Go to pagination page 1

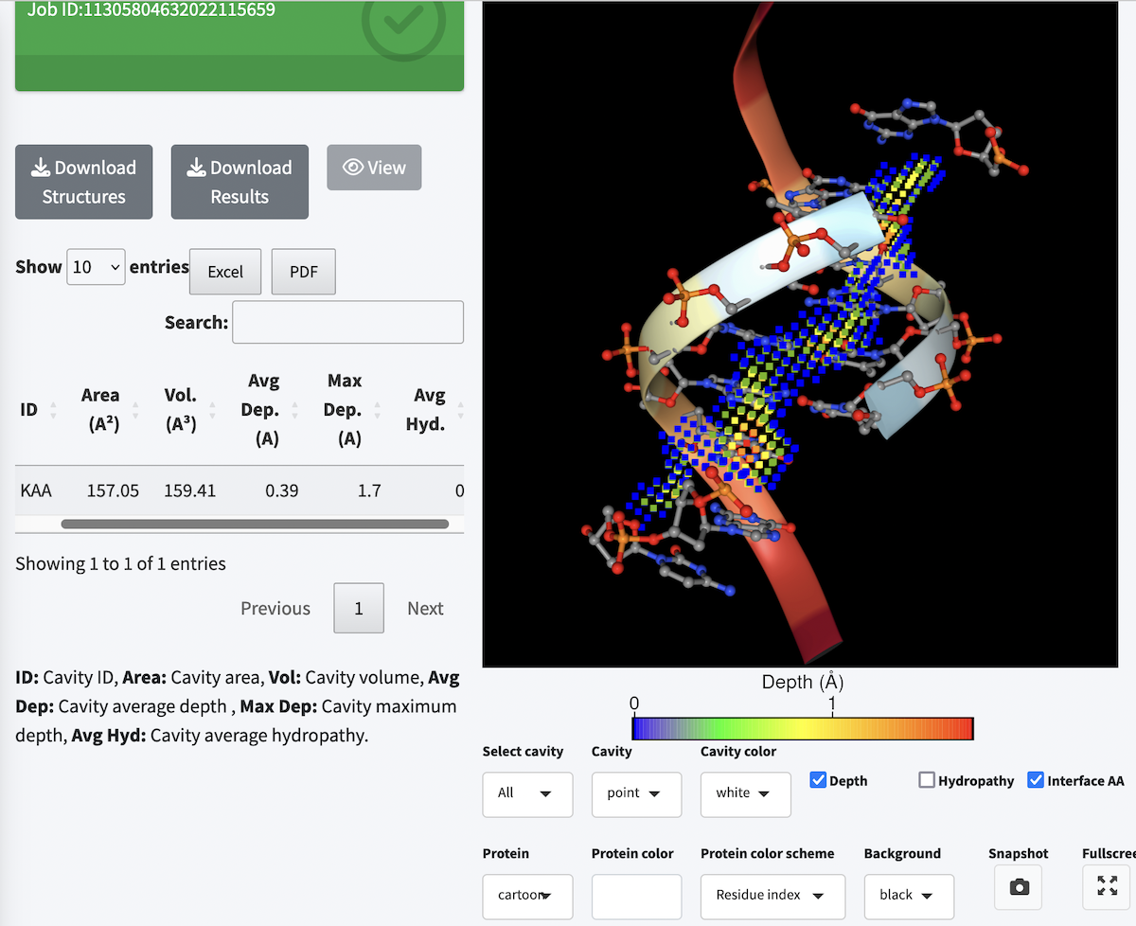pos(359,608)
